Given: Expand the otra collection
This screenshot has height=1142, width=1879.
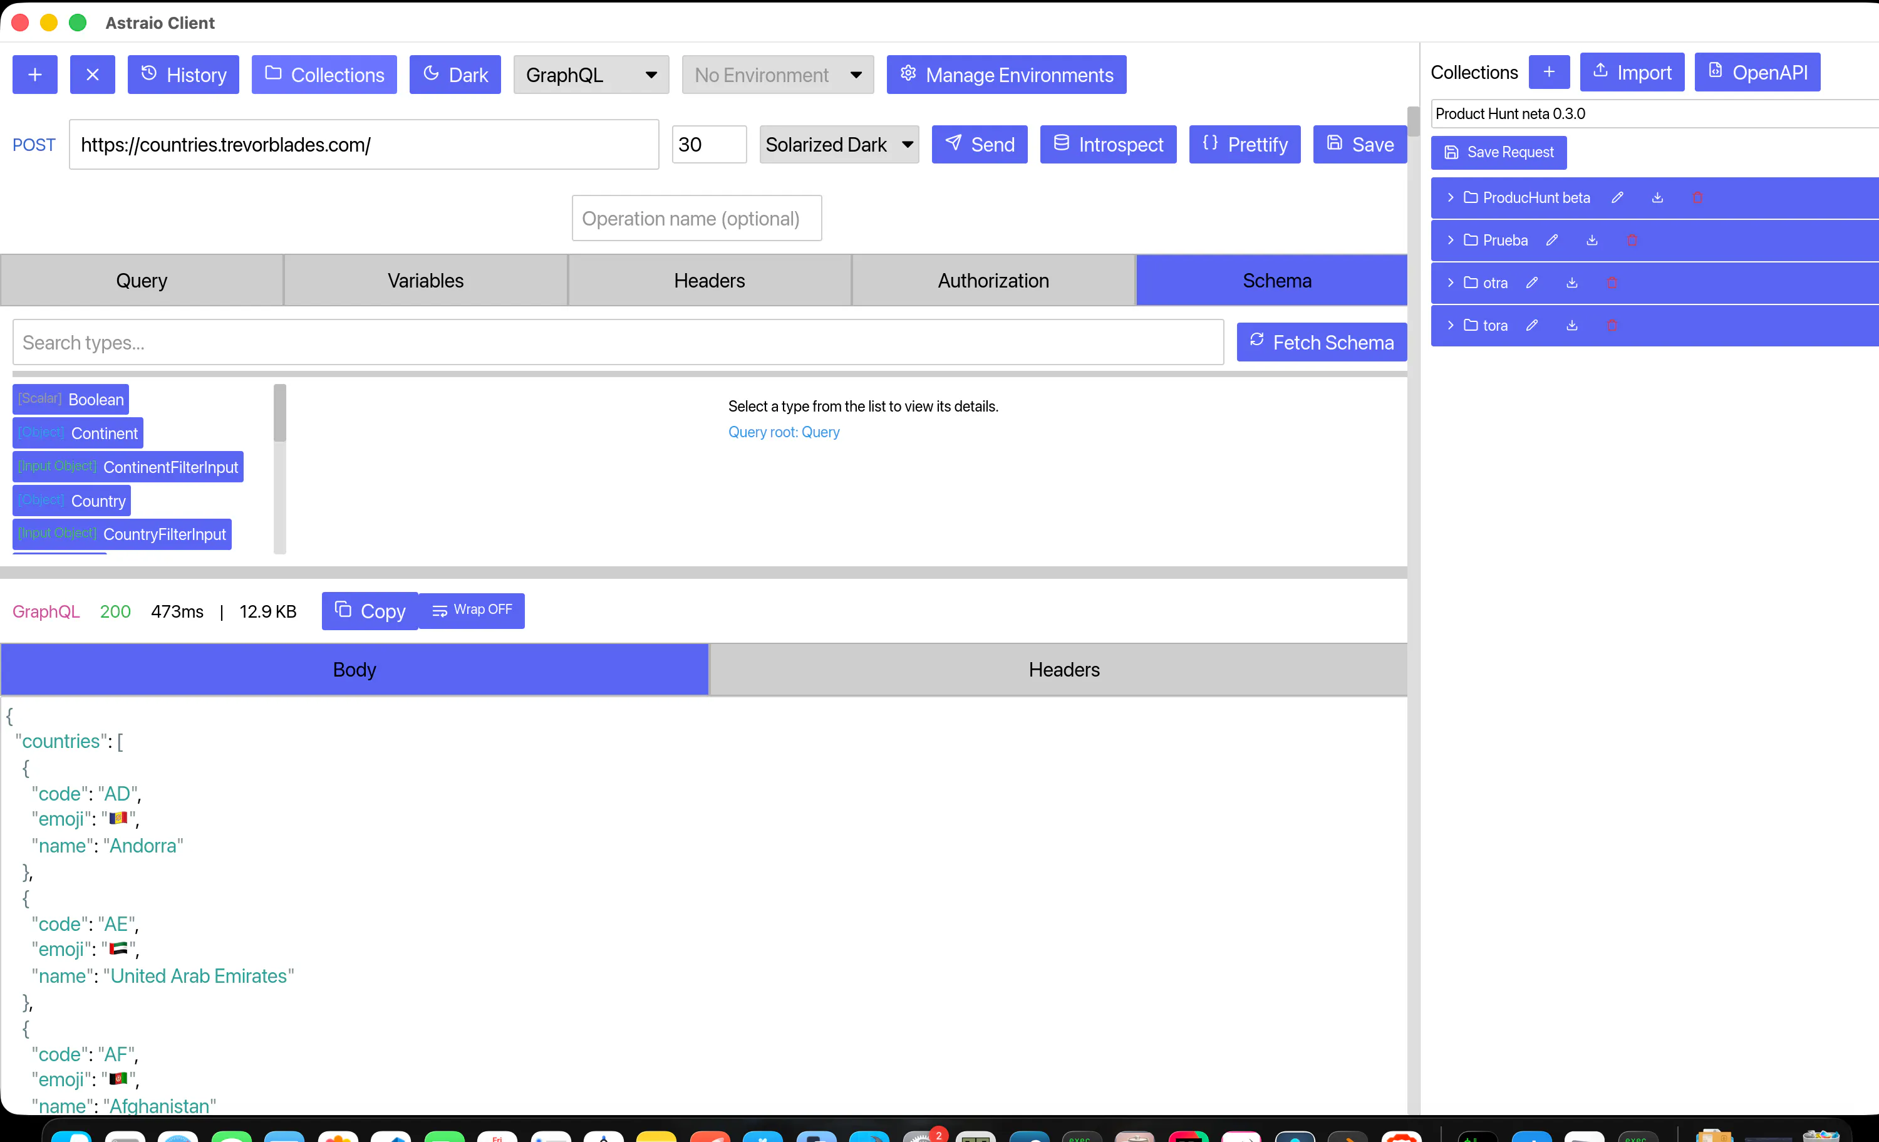Looking at the screenshot, I should point(1451,283).
